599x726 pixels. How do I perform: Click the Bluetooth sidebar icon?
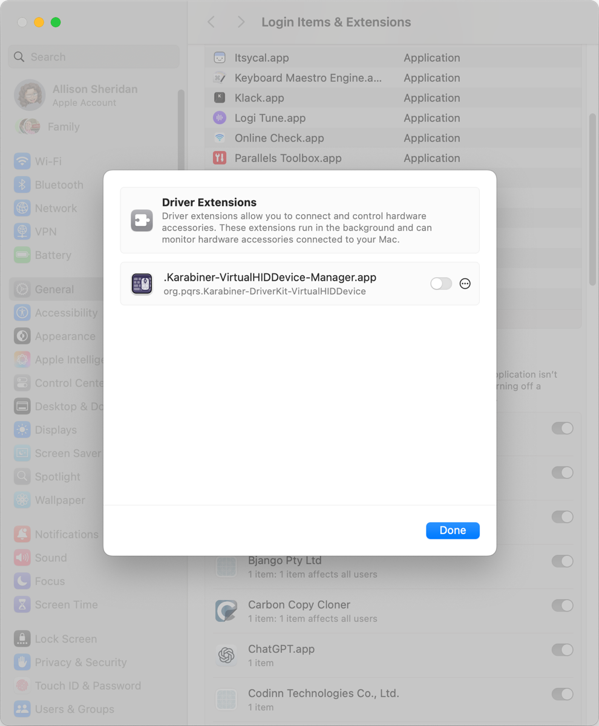point(23,185)
